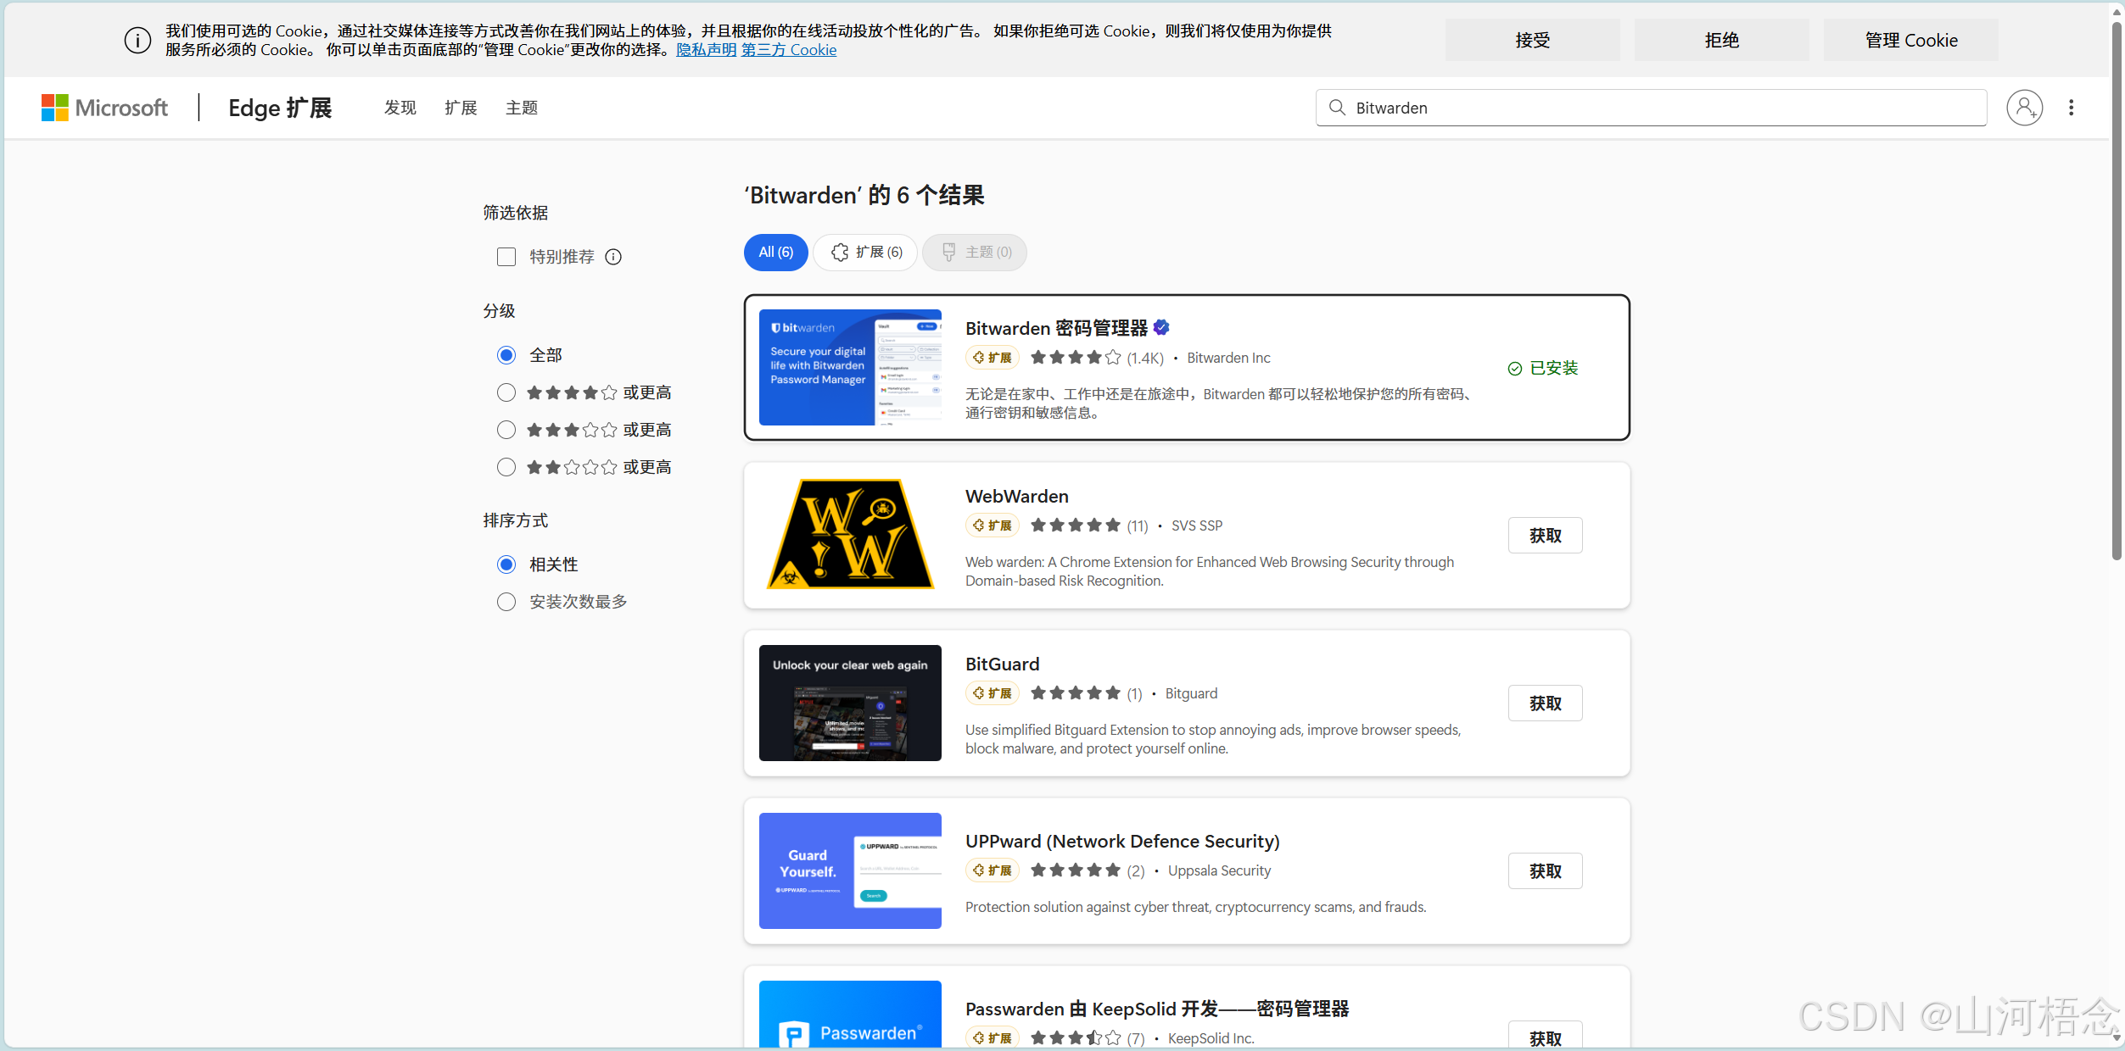Open the 隐私声明 link
This screenshot has width=2125, height=1051.
[x=706, y=50]
